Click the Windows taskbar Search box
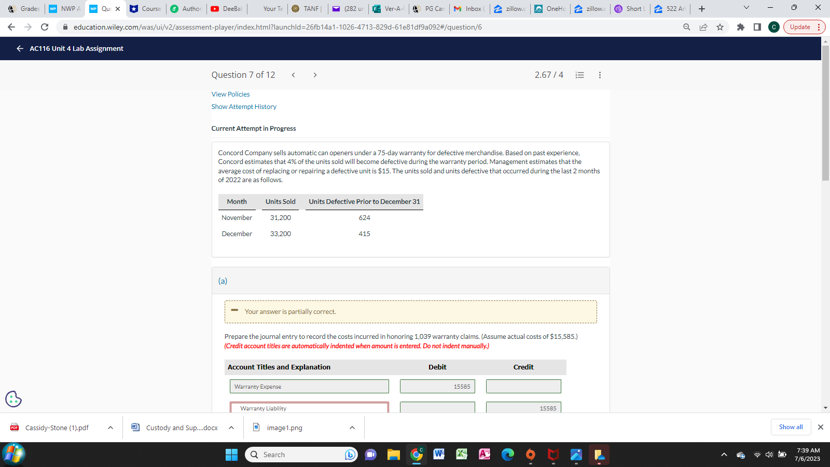The image size is (830, 467). 301,455
